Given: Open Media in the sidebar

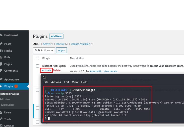Looking at the screenshot, I should click(8, 51).
